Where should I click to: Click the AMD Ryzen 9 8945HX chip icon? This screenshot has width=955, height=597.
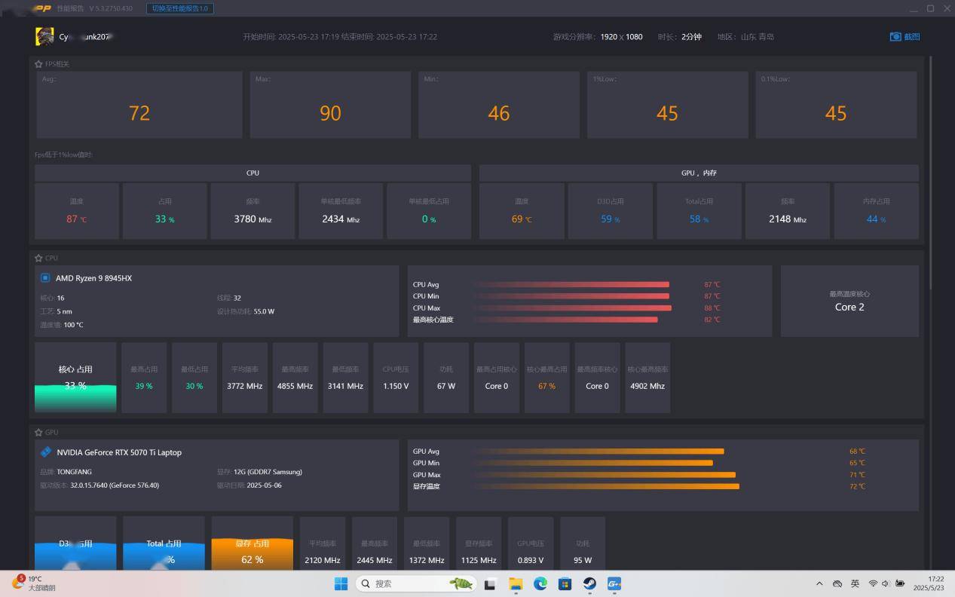[45, 278]
